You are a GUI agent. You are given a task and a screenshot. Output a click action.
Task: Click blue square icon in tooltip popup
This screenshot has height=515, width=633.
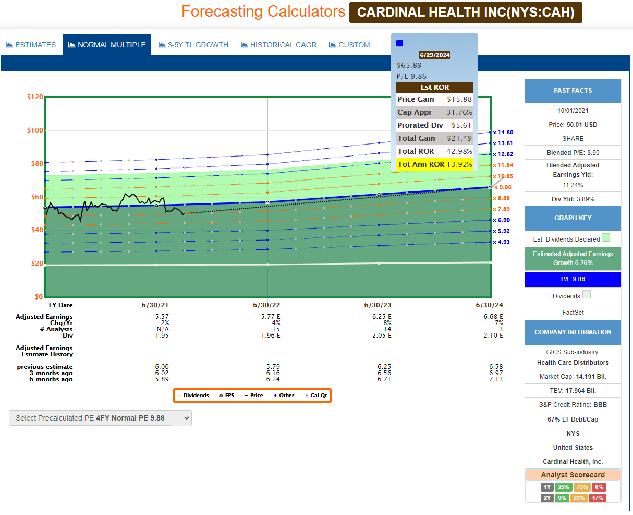click(400, 43)
